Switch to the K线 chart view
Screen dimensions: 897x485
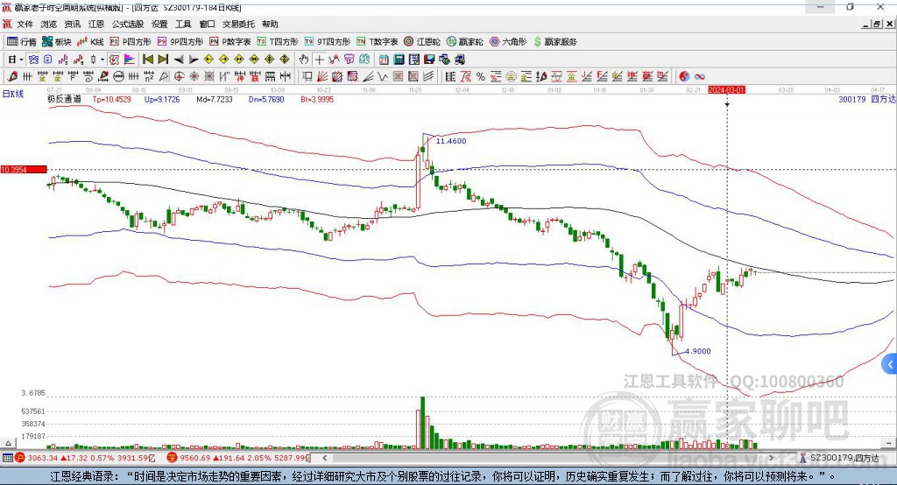[90, 42]
